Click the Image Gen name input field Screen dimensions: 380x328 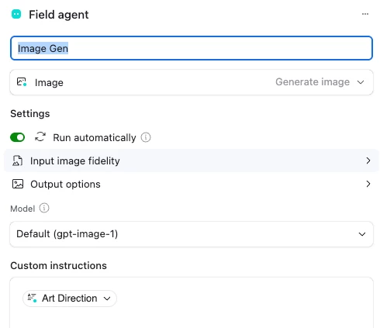[192, 48]
